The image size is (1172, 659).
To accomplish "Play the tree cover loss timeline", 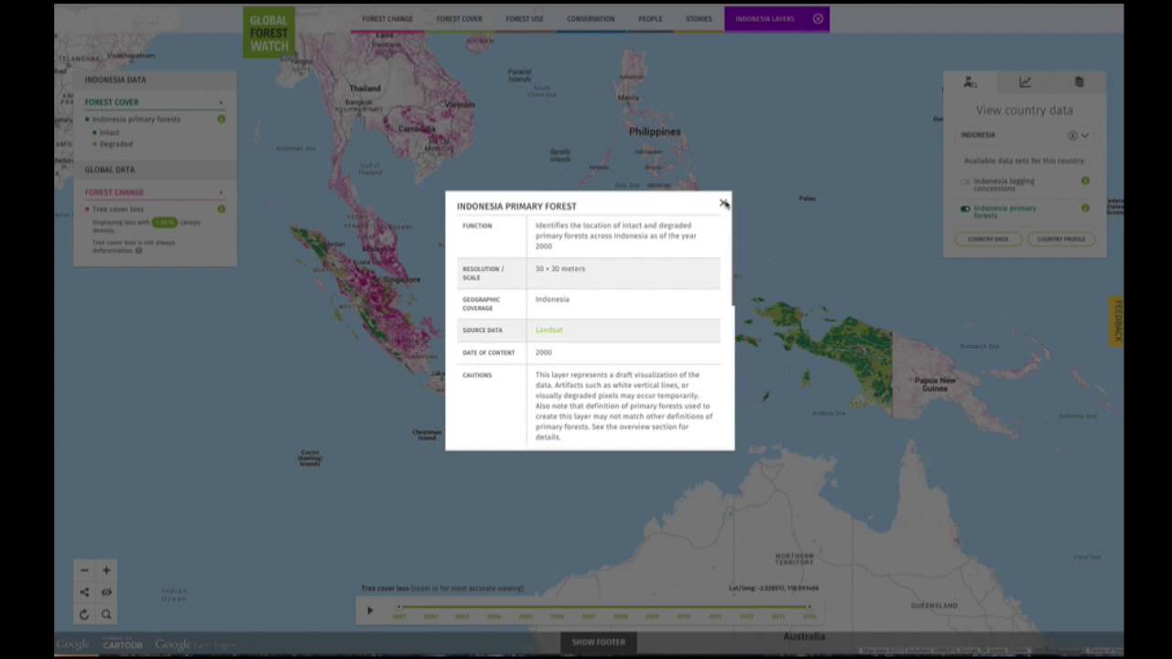I will click(x=370, y=610).
